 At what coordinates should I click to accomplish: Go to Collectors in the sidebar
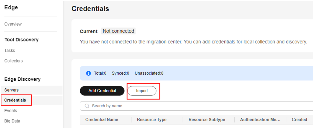click(14, 61)
